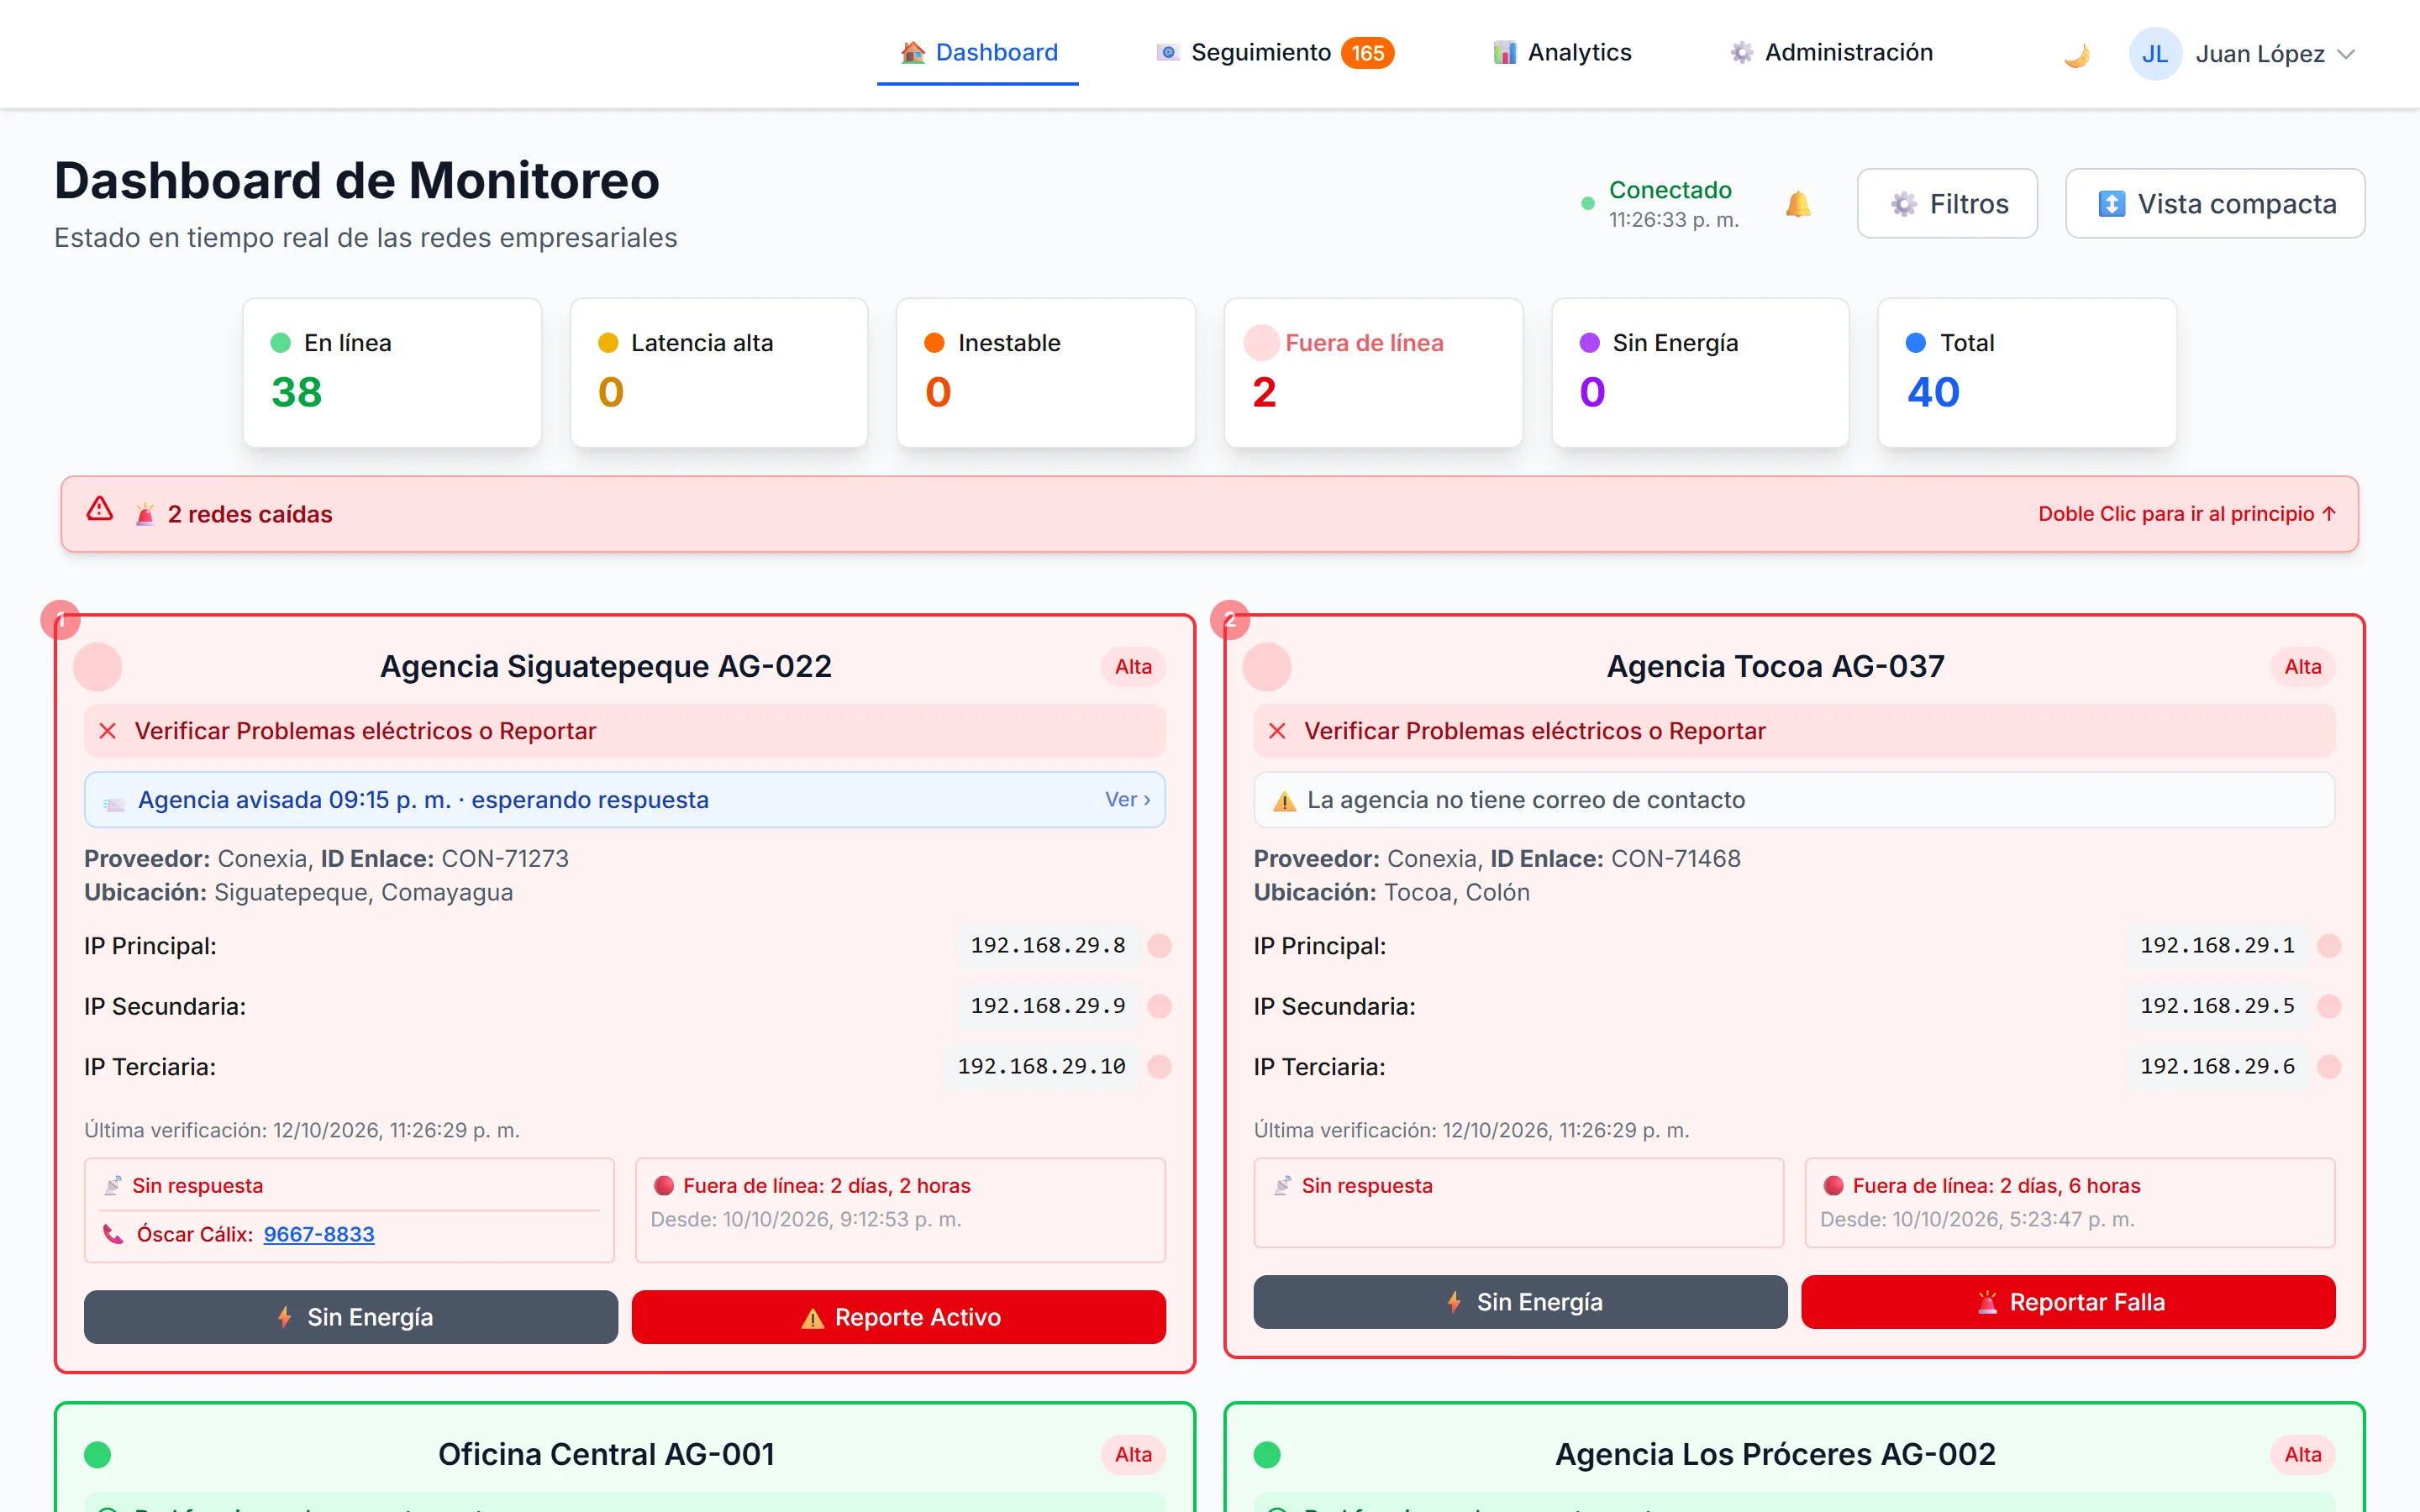Click the green Conectado status dot
This screenshot has width=2420, height=1512.
1588,204
